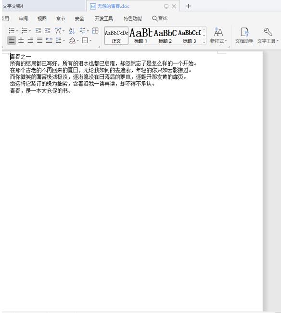281x313 pixels.
Task: Open the 文档助手 tool
Action: [244, 36]
